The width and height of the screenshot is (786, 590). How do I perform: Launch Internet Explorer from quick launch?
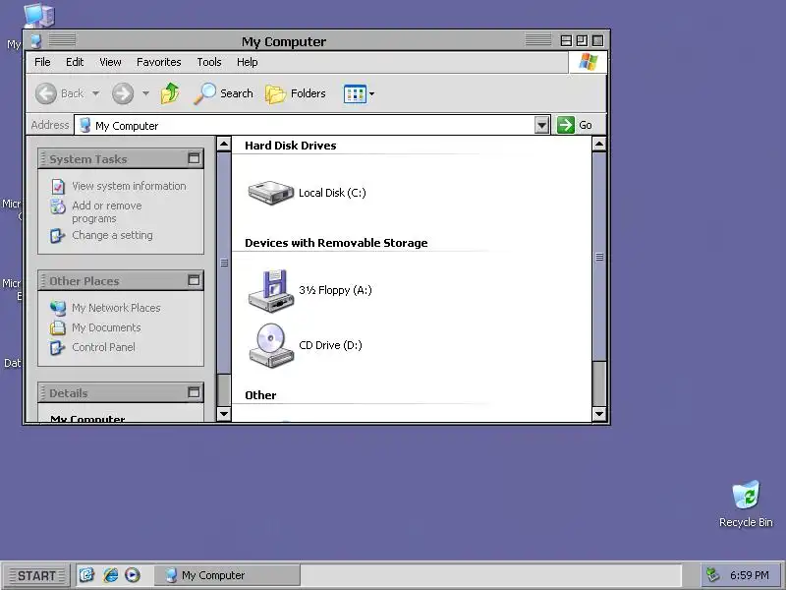click(110, 575)
